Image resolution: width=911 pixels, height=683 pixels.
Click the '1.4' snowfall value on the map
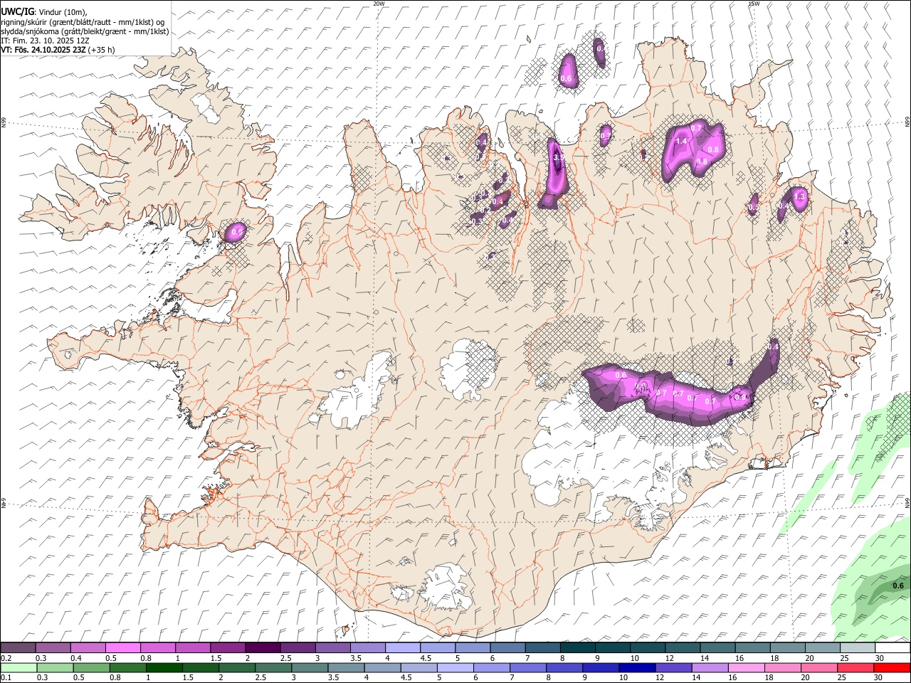tap(681, 141)
